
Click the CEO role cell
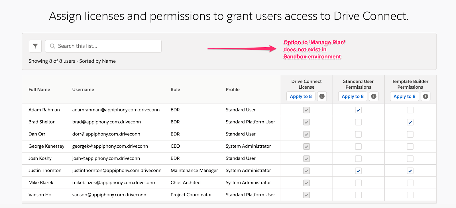[x=175, y=146]
